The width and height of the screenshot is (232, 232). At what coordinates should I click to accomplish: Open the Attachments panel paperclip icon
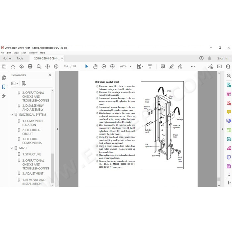pos(4,96)
